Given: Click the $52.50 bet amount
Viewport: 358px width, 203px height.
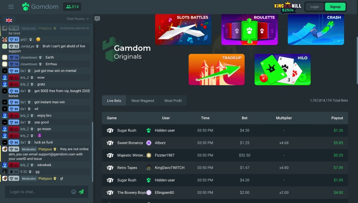Looking at the screenshot, I should click(x=245, y=155).
